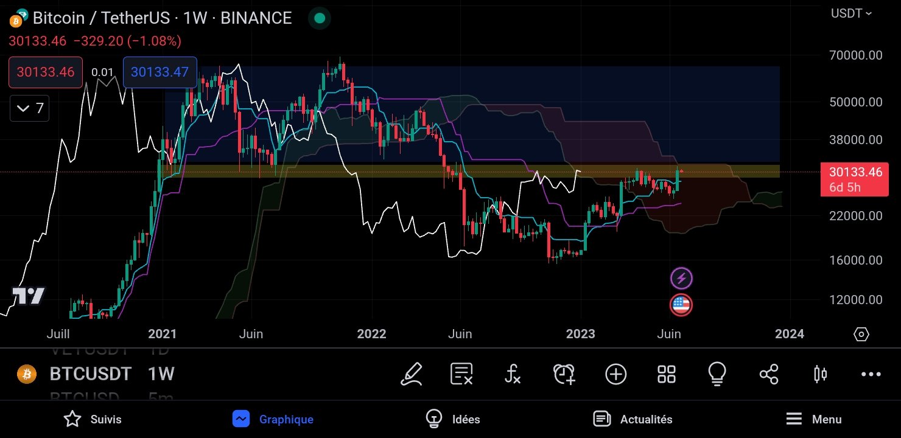The height and width of the screenshot is (438, 901).
Task: Switch to the Suivis tab
Action: 93,419
